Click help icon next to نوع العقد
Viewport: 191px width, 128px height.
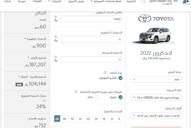pyautogui.click(x=105, y=72)
